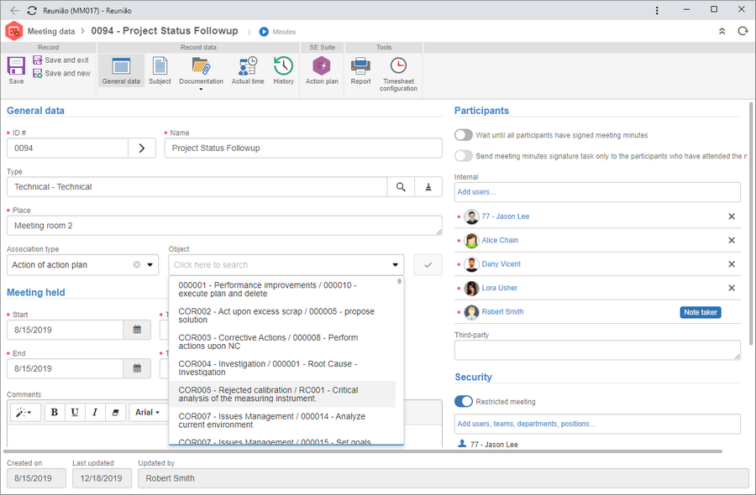Click the Object dropdown list scrollbar

(x=399, y=281)
